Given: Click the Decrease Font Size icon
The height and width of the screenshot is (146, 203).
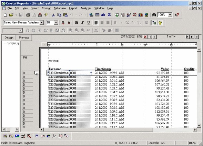Looking at the screenshot, I should point(69,23).
